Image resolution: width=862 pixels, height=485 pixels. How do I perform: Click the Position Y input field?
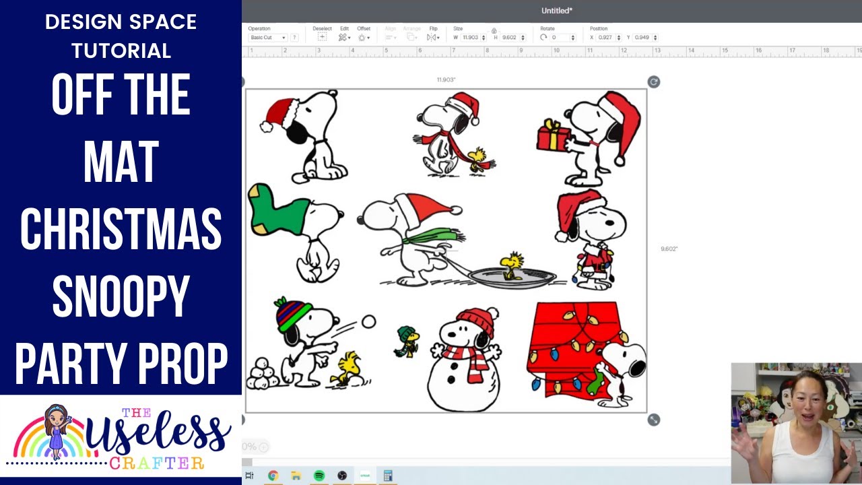tap(642, 38)
